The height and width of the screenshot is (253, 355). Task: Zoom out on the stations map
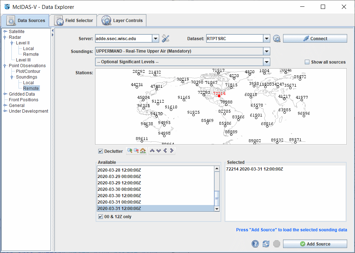click(x=136, y=151)
